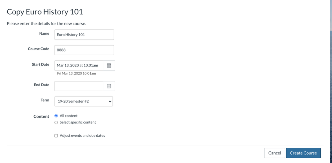Click the Start Date text input
This screenshot has width=332, height=163.
point(79,66)
